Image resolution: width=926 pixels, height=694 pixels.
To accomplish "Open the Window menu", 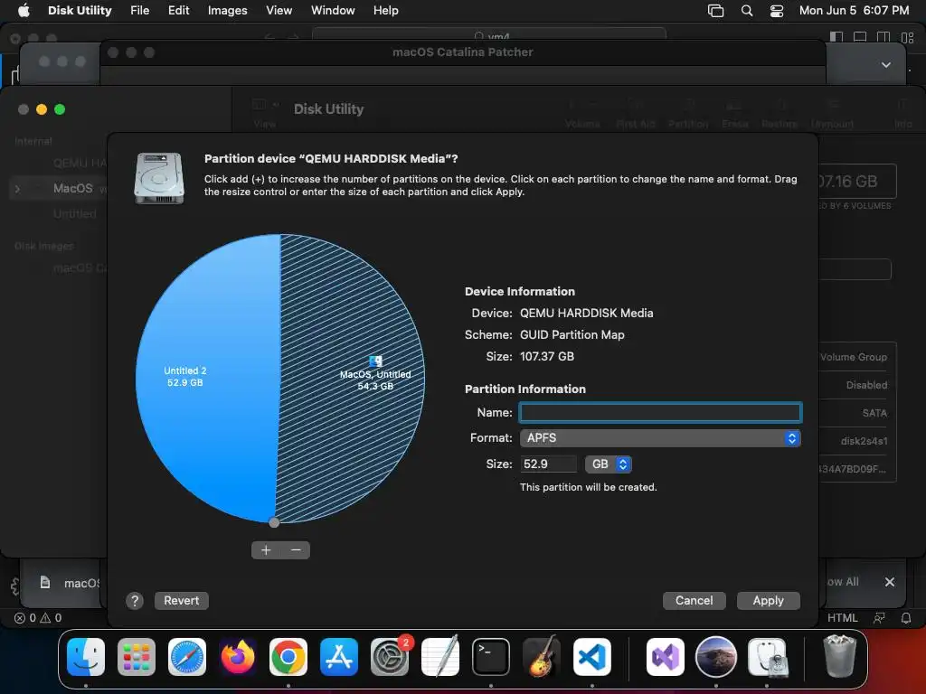I will click(333, 10).
